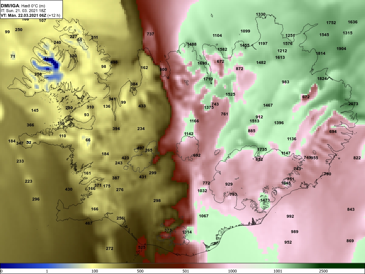Select the 1136 value label
The height and width of the screenshot is (274, 365).
tap(291, 139)
